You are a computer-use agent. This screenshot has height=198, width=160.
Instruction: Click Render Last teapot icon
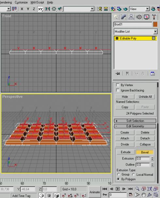coord(153,9)
